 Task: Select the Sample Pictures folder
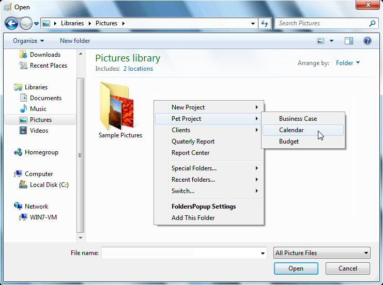tap(120, 110)
